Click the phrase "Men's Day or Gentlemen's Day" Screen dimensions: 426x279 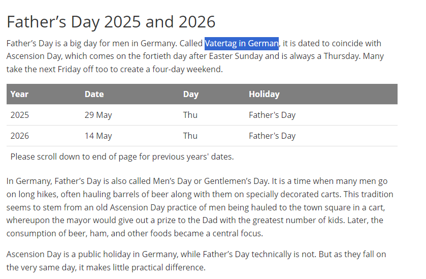[x=222, y=181]
